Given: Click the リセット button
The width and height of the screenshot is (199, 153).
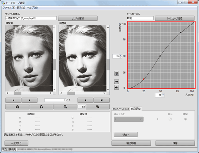Looking at the screenshot, I should click(x=125, y=135).
